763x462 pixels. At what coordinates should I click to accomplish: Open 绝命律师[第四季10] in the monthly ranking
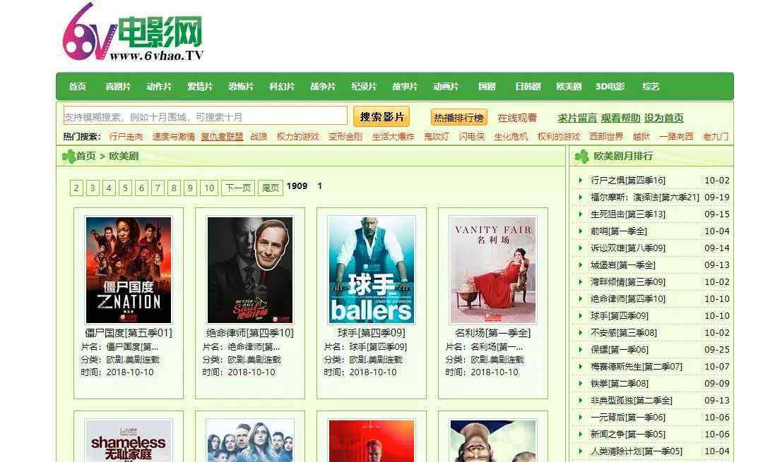(x=628, y=299)
